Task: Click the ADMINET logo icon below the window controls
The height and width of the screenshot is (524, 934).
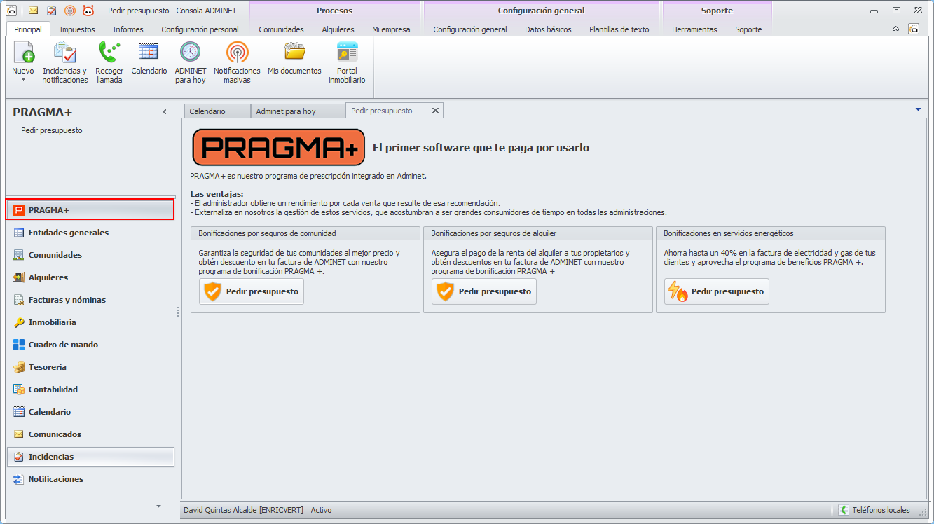Action: [x=914, y=29]
